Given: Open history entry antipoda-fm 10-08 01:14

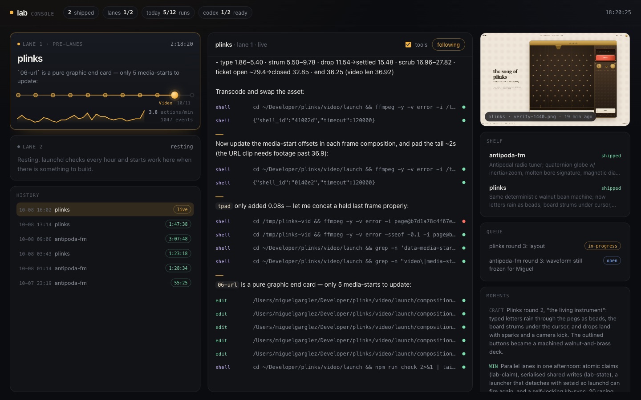Looking at the screenshot, I should click(105, 268).
